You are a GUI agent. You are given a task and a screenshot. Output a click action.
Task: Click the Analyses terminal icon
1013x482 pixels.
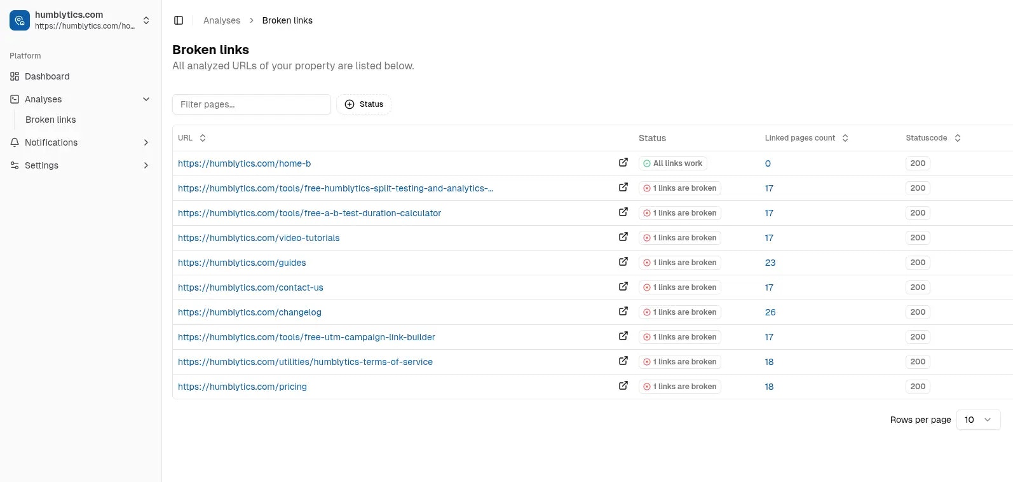click(x=15, y=99)
